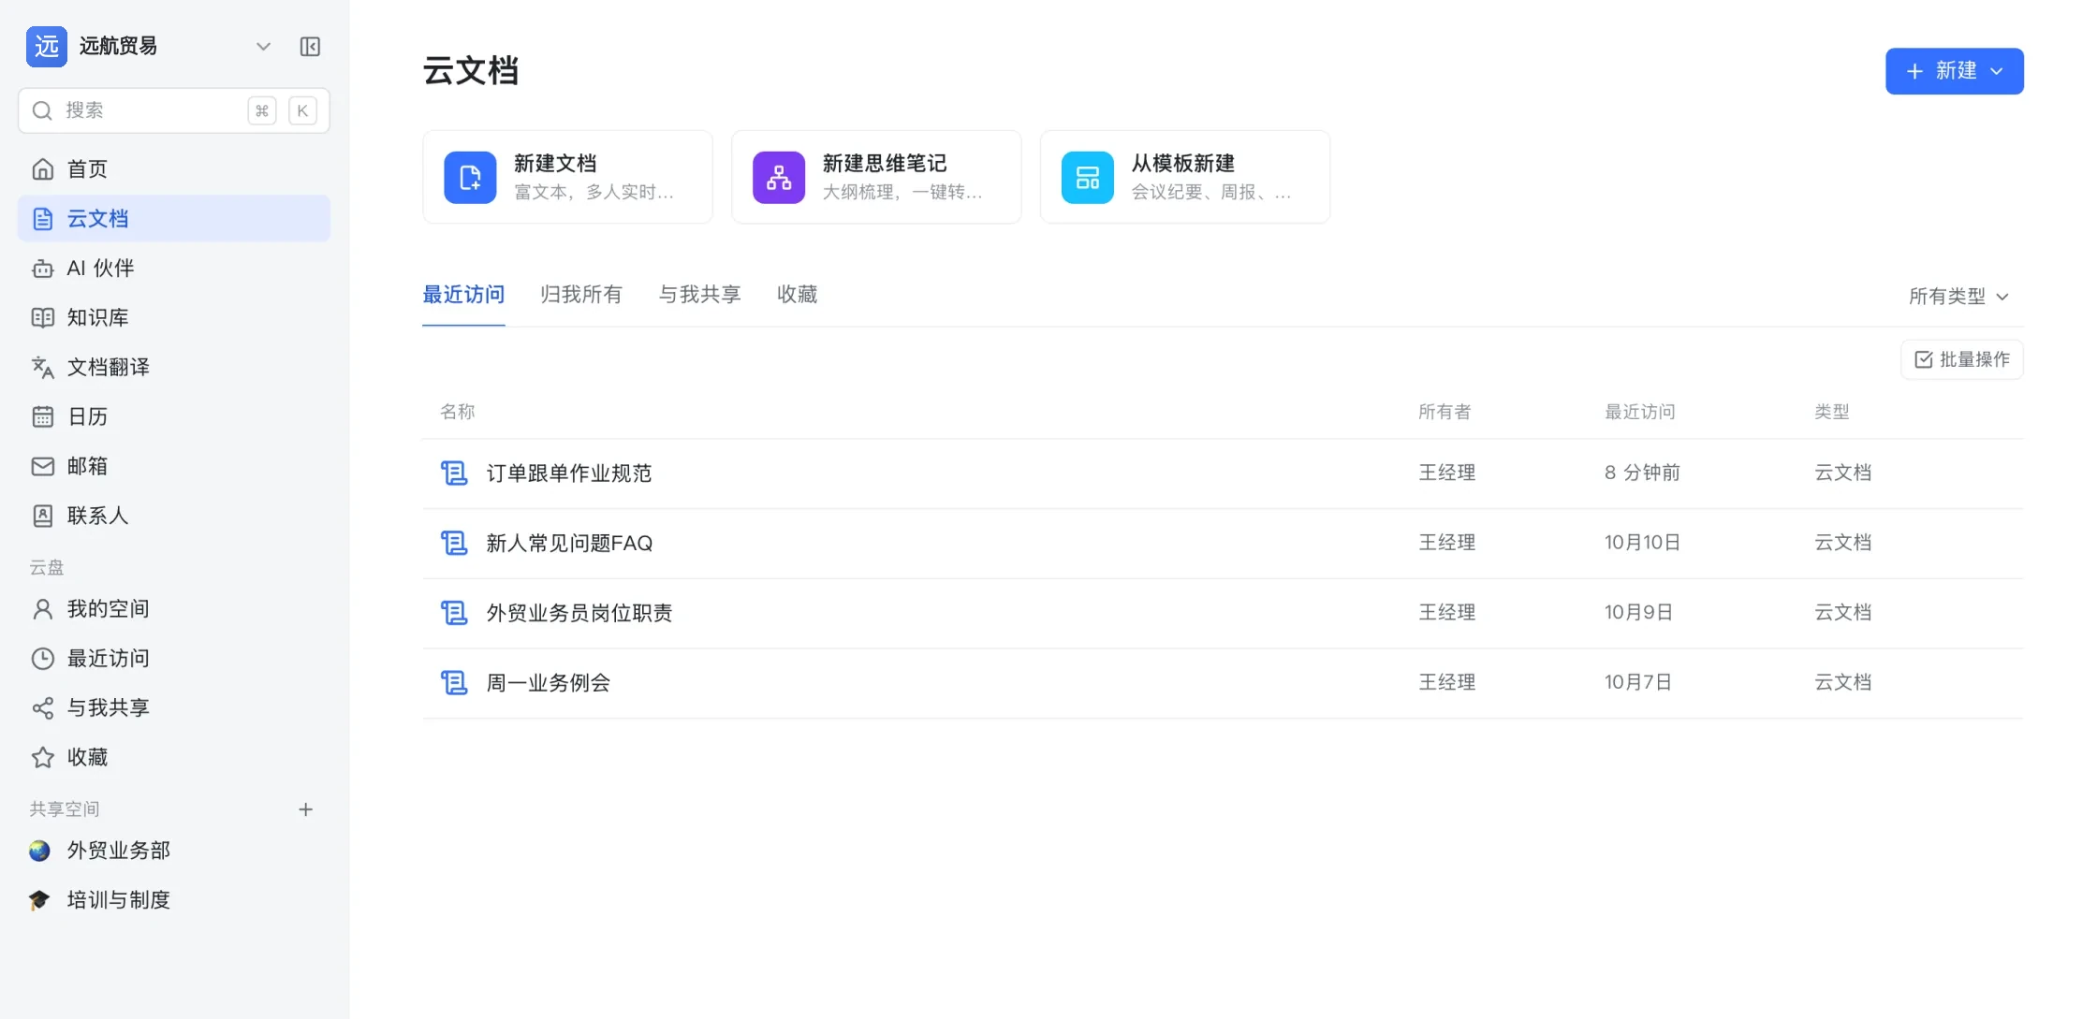Click the 从模板新建 card icon
The height and width of the screenshot is (1019, 2097).
(x=1088, y=178)
